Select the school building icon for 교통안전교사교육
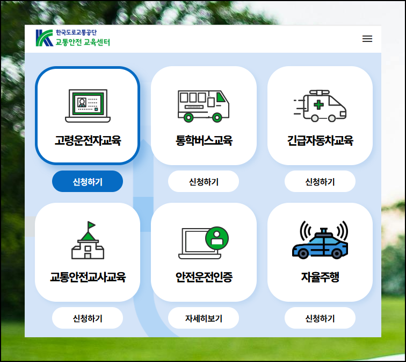Viewport: 406px width, 362px height. coord(88,240)
